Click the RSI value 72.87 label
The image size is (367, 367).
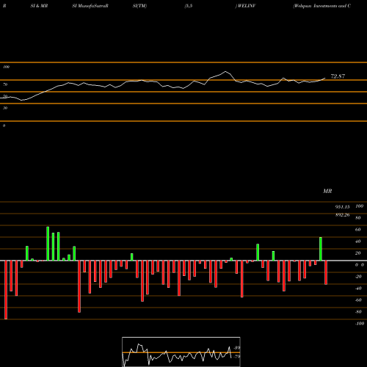pyautogui.click(x=338, y=76)
